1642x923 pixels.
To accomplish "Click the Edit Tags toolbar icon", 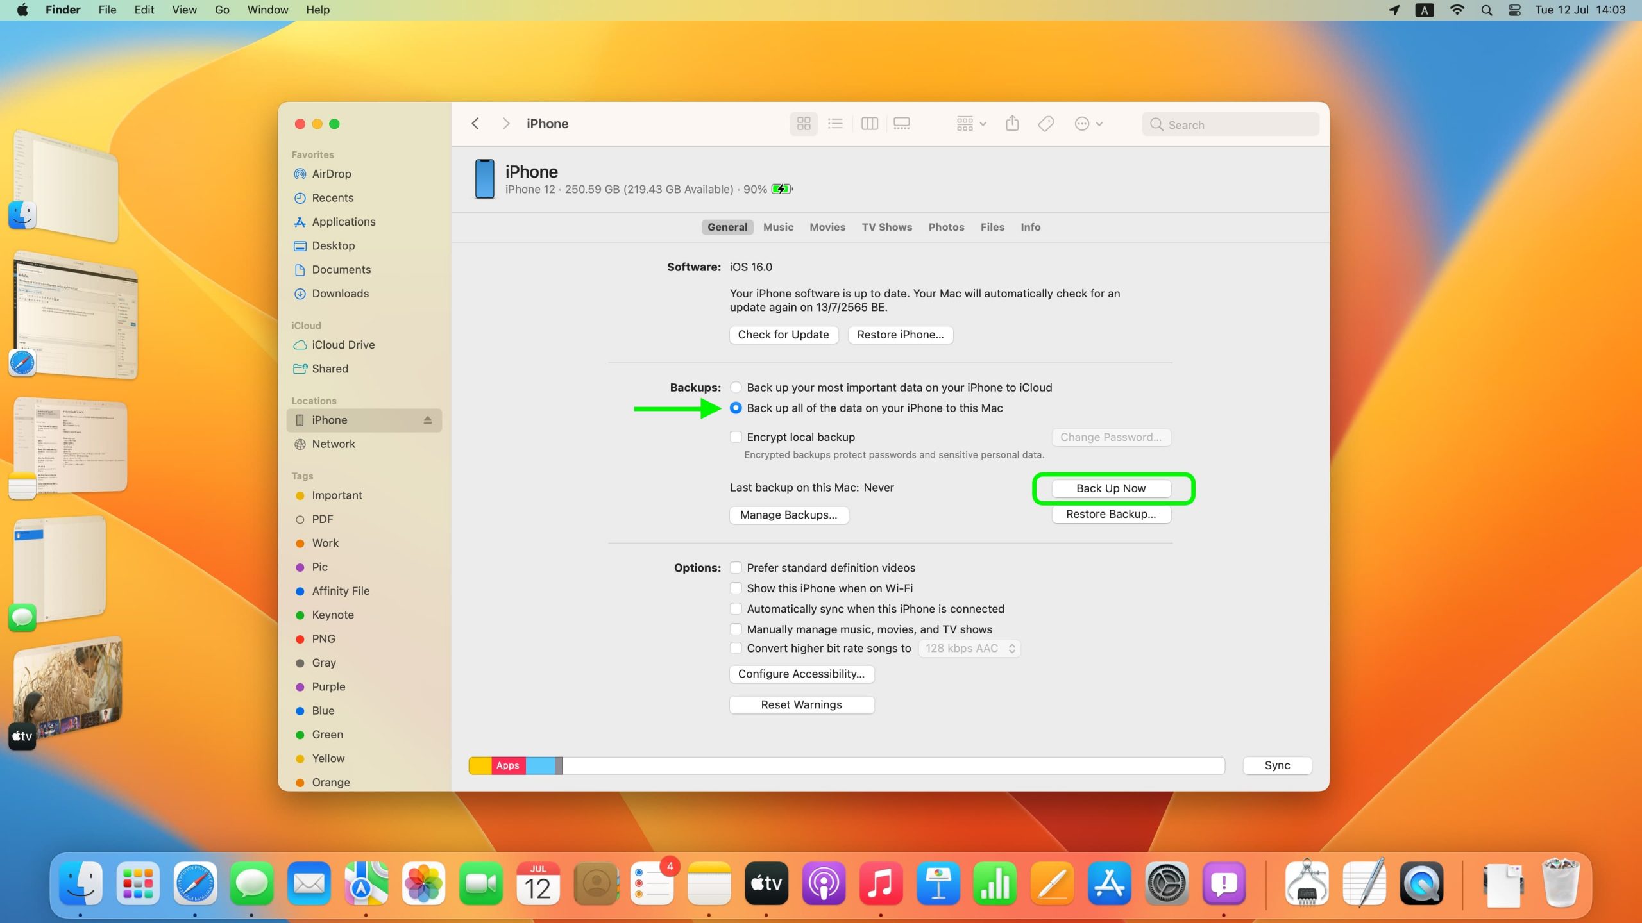I will (x=1045, y=124).
